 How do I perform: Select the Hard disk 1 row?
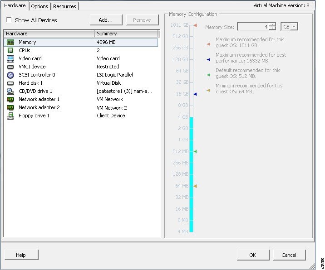[81, 83]
